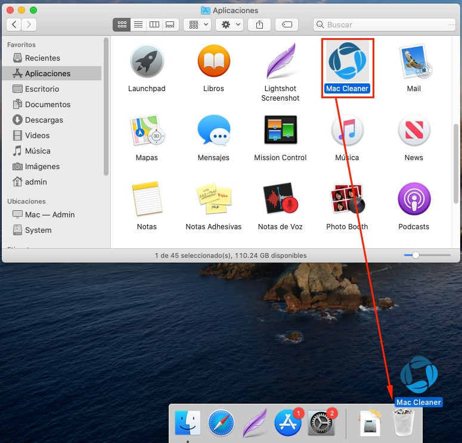
Task: Open System Preferences from the Dock
Action: (321, 423)
